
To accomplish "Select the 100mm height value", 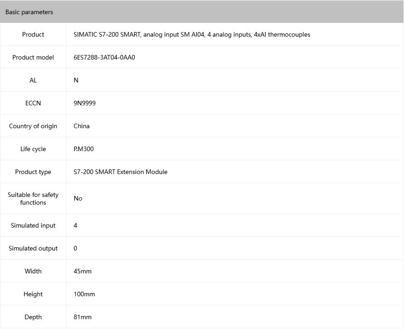I will tap(84, 294).
